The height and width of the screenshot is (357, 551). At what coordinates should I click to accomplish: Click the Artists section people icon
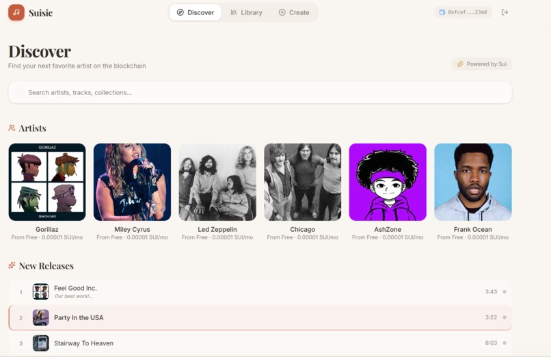[x=12, y=128]
